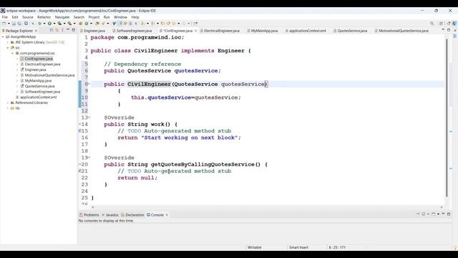Minimize the Package Explorer view
The height and width of the screenshot is (258, 458).
(x=68, y=30)
